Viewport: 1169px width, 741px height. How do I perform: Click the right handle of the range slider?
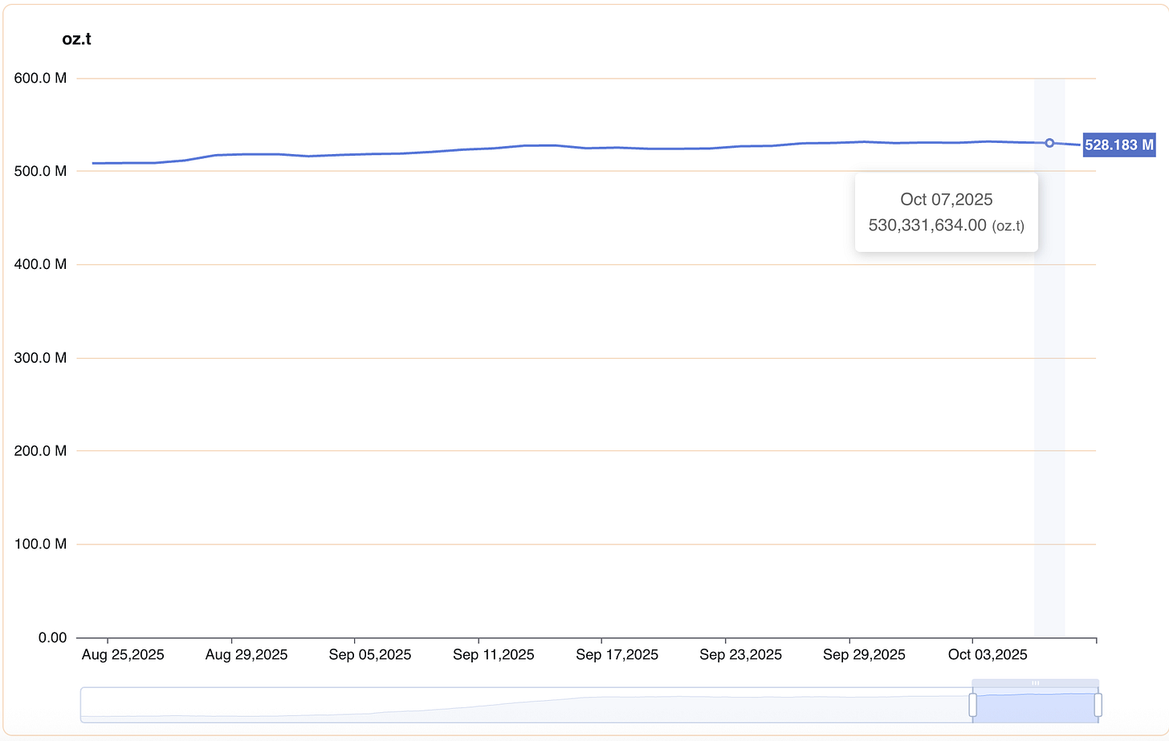tap(1098, 705)
